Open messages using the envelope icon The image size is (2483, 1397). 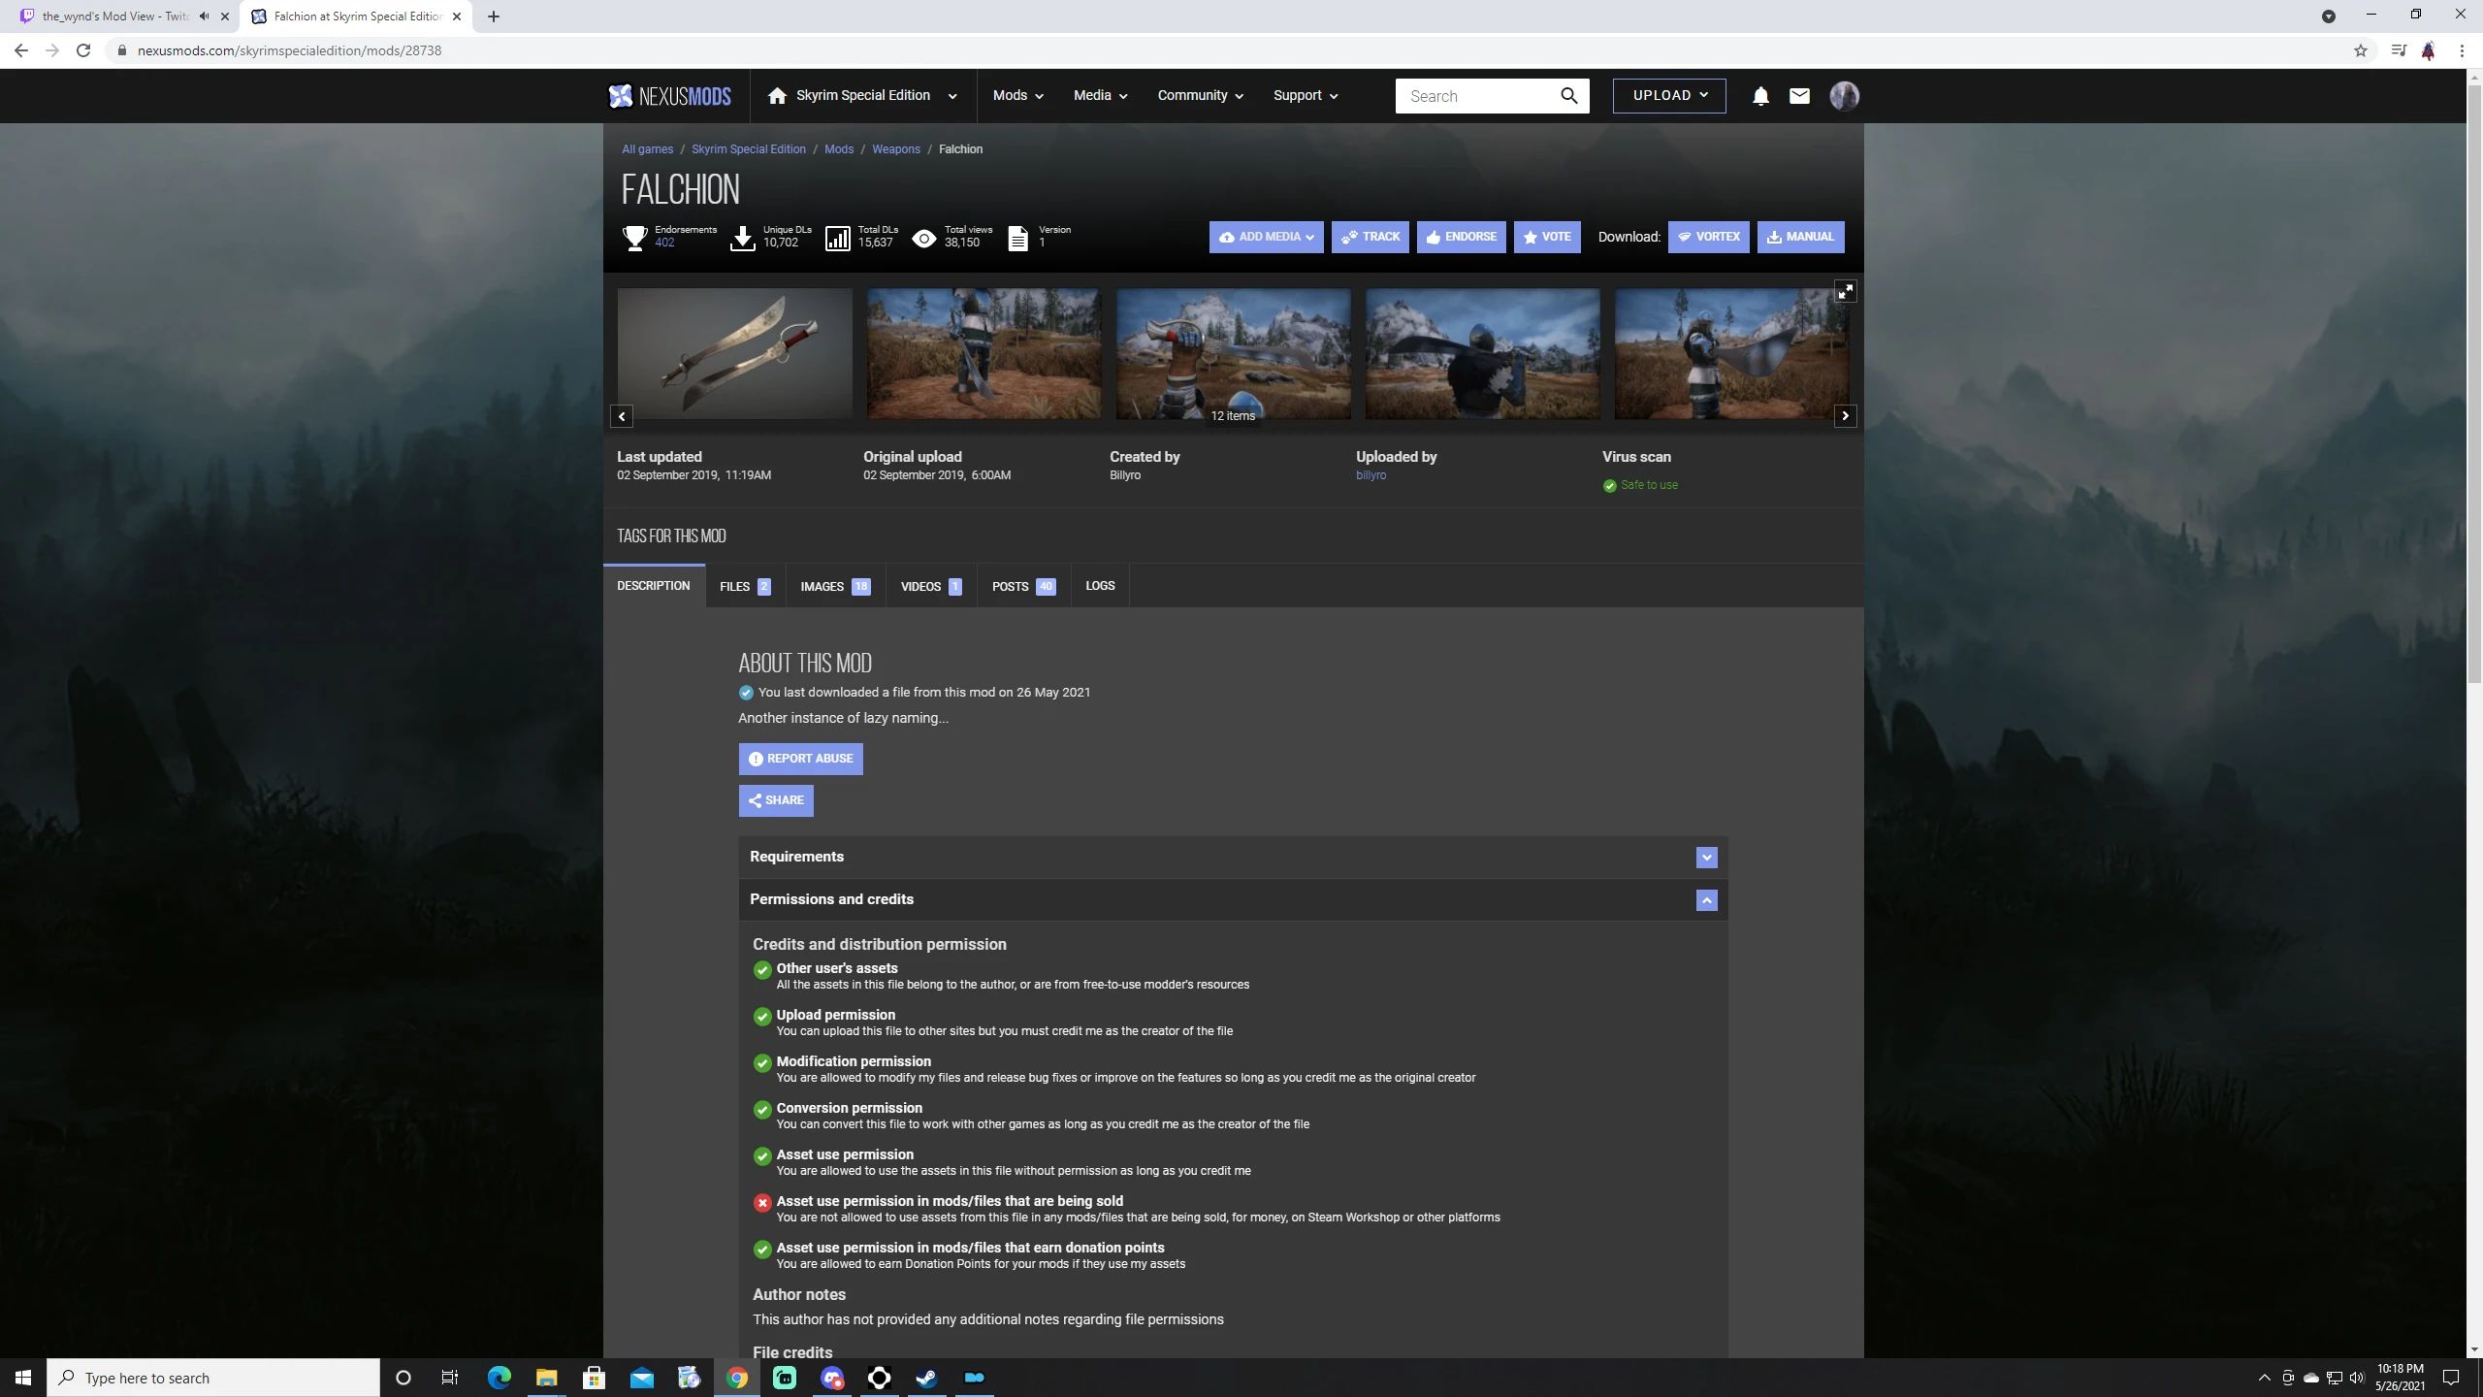pyautogui.click(x=1797, y=95)
